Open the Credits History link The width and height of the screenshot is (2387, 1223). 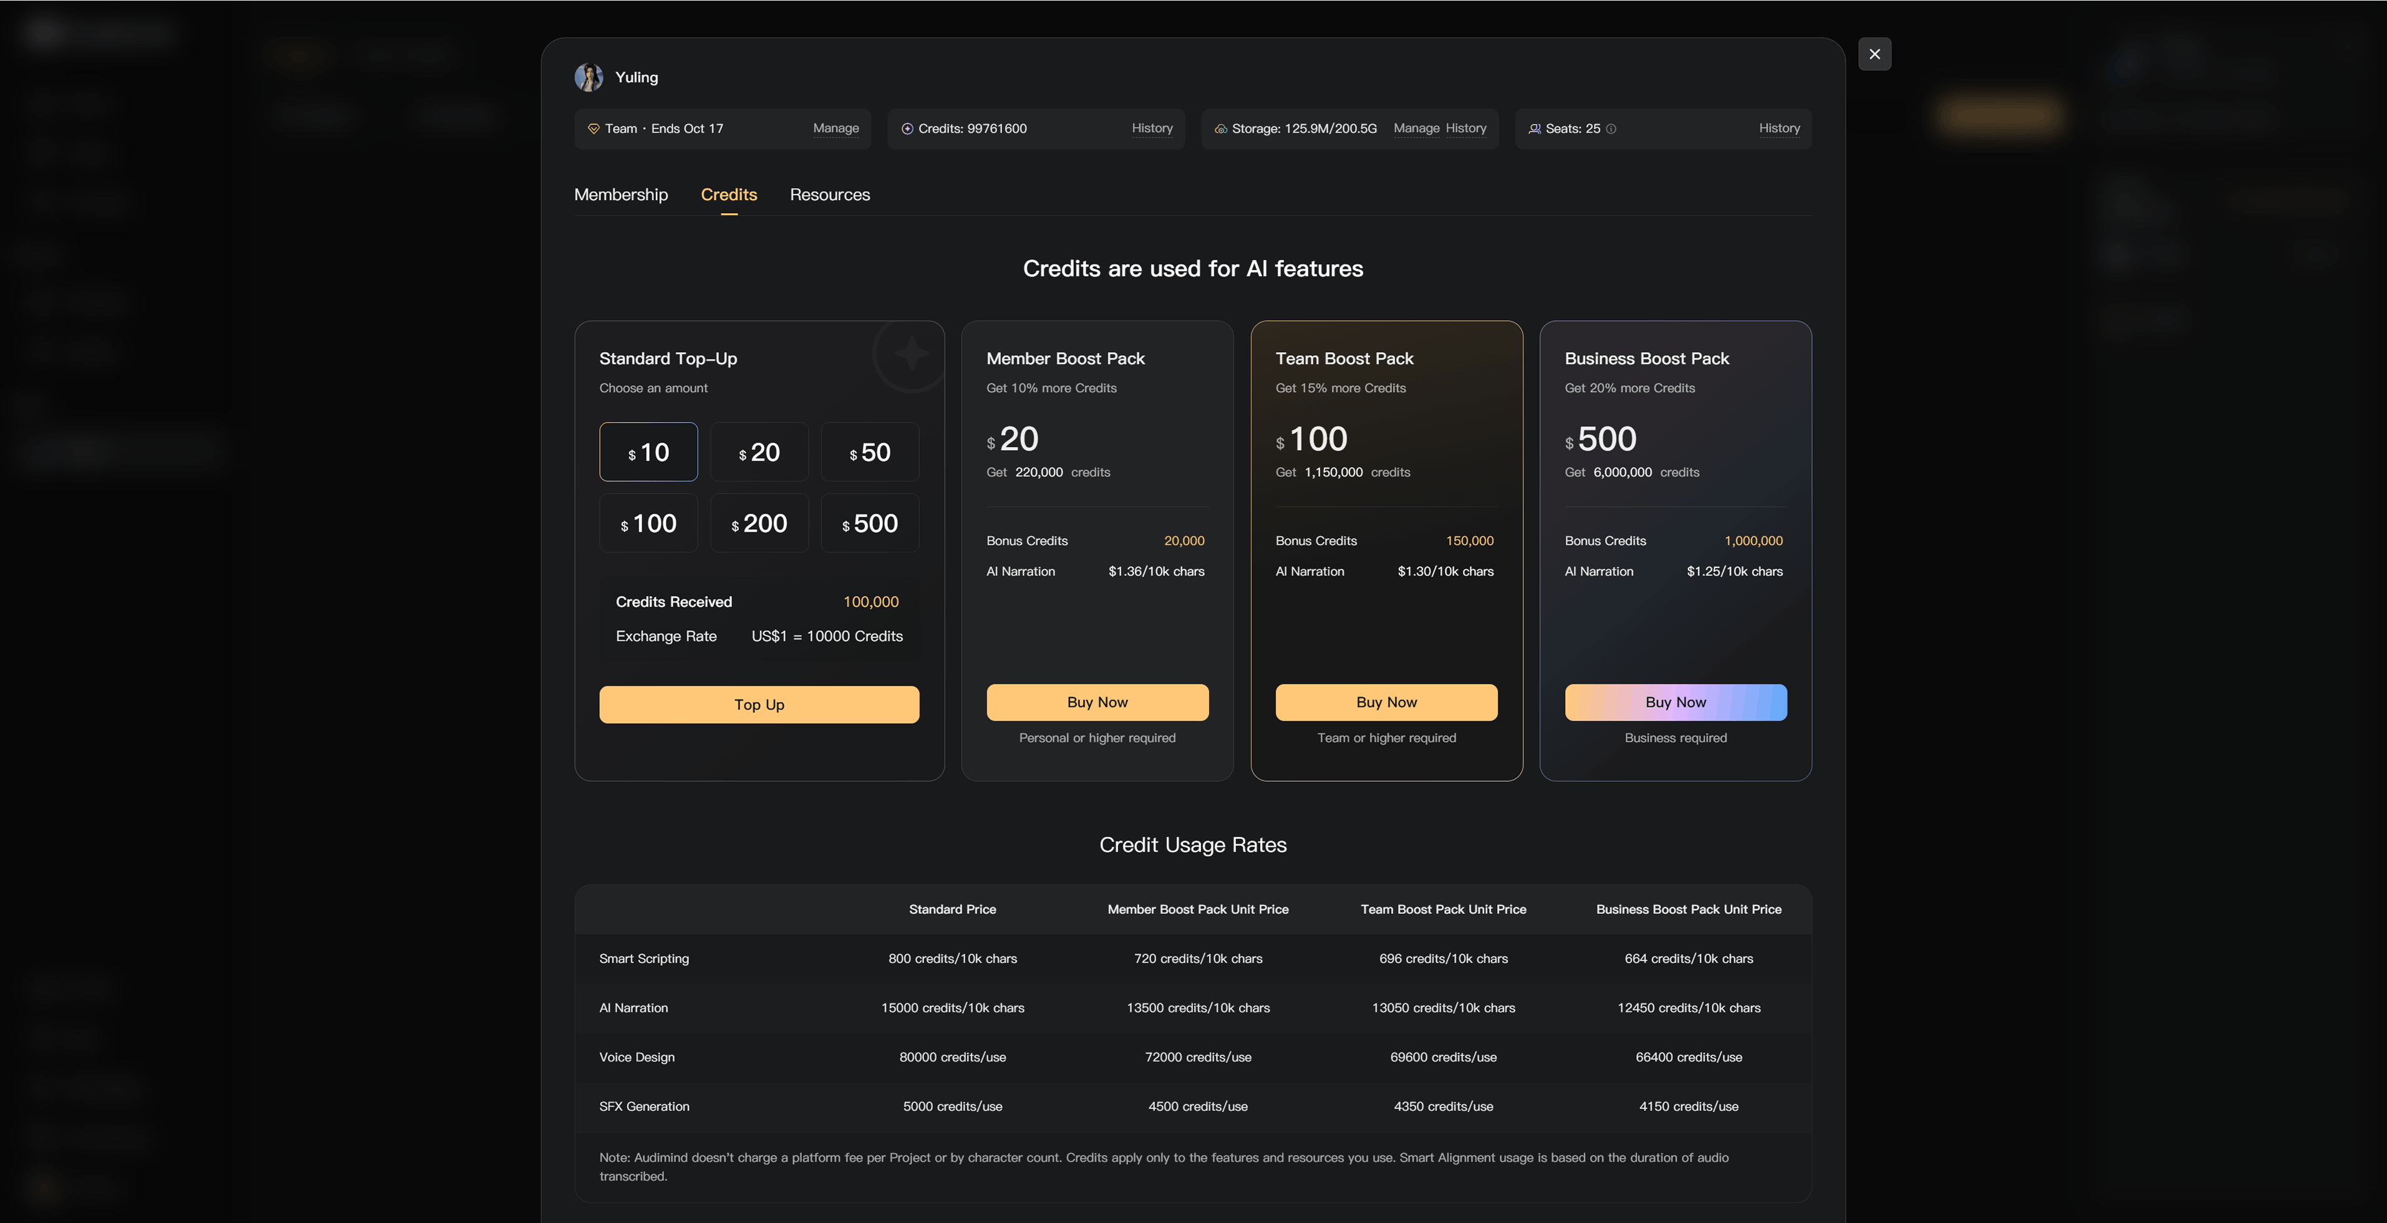pyautogui.click(x=1152, y=128)
